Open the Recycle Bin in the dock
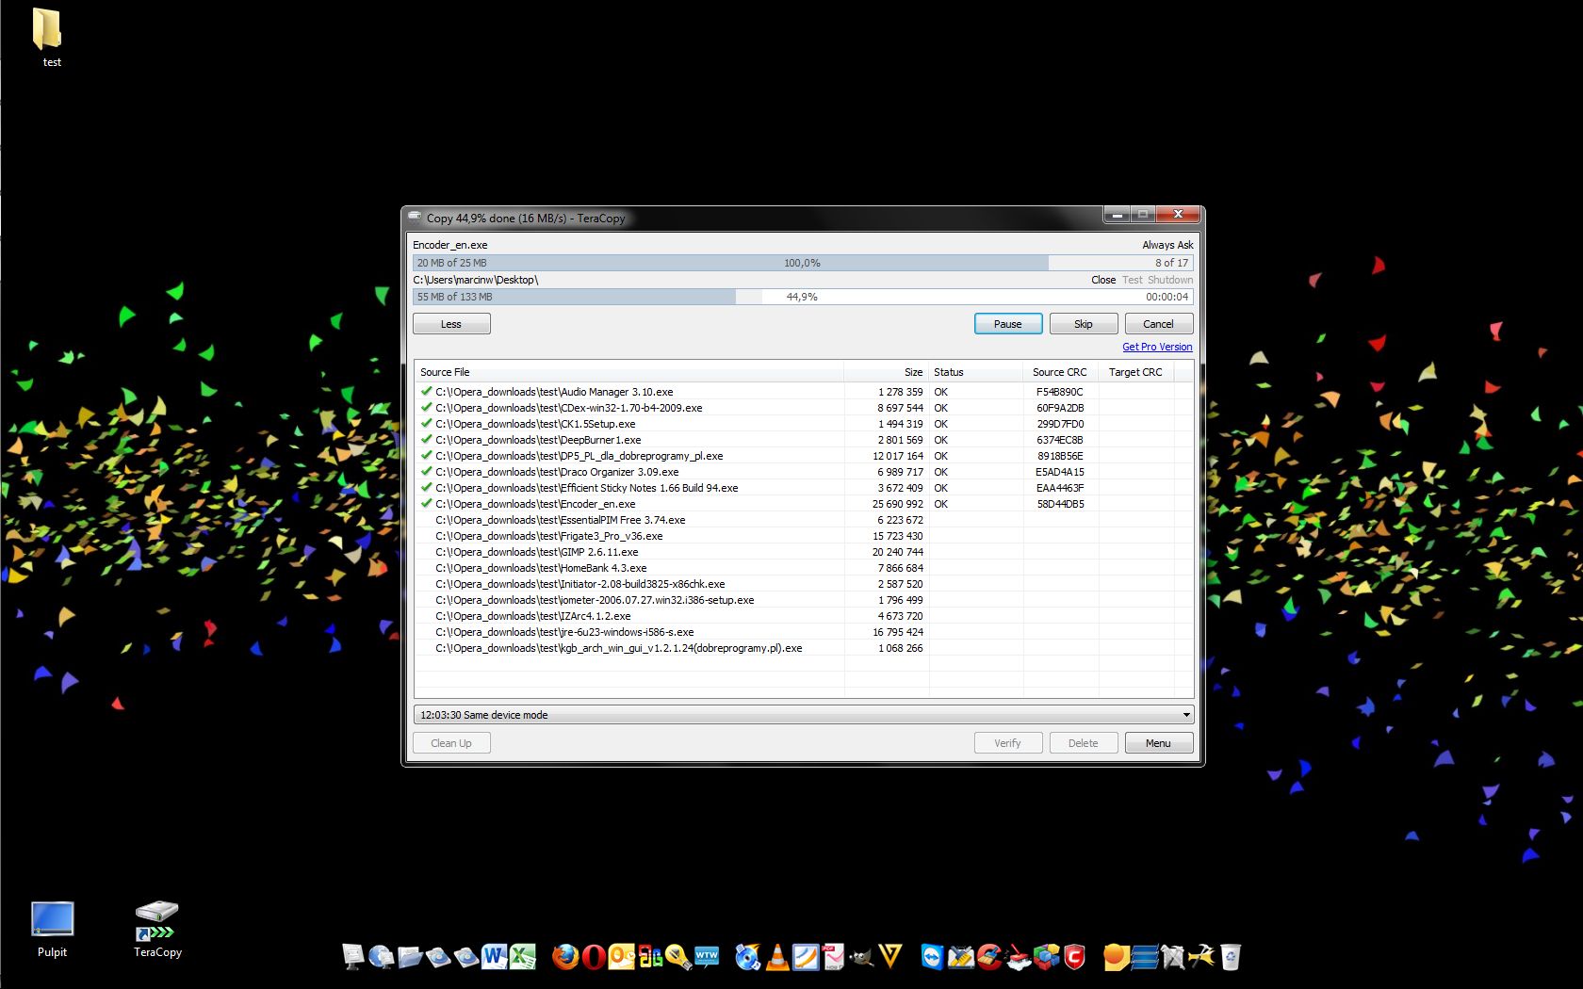 (1230, 957)
